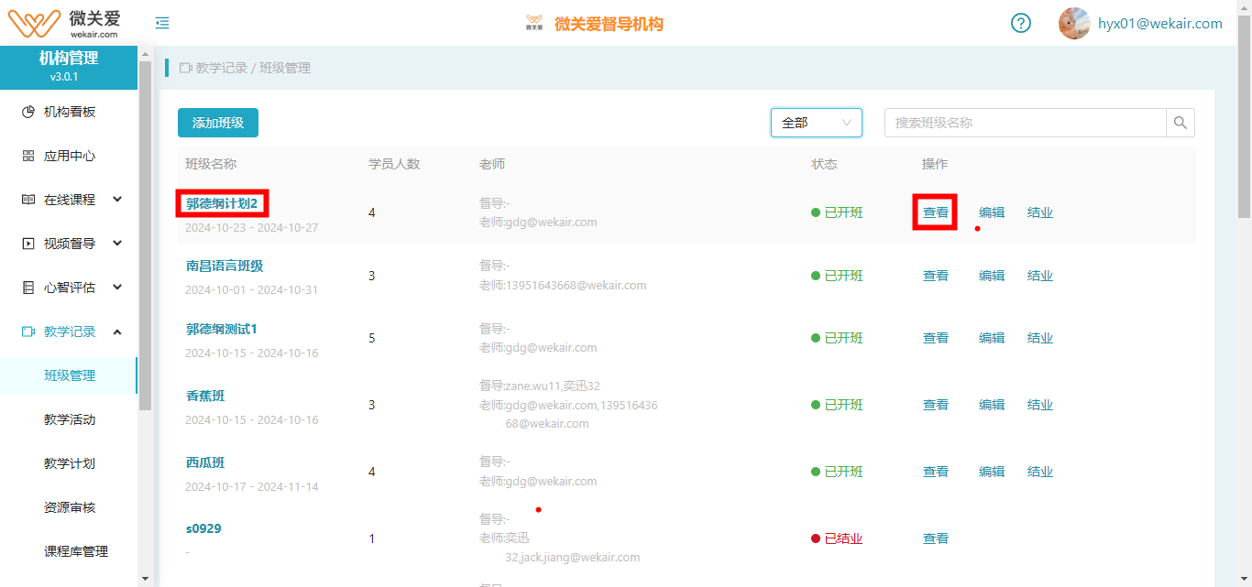View 西瓜班 via 查看
The width and height of the screenshot is (1252, 587).
pyautogui.click(x=936, y=472)
